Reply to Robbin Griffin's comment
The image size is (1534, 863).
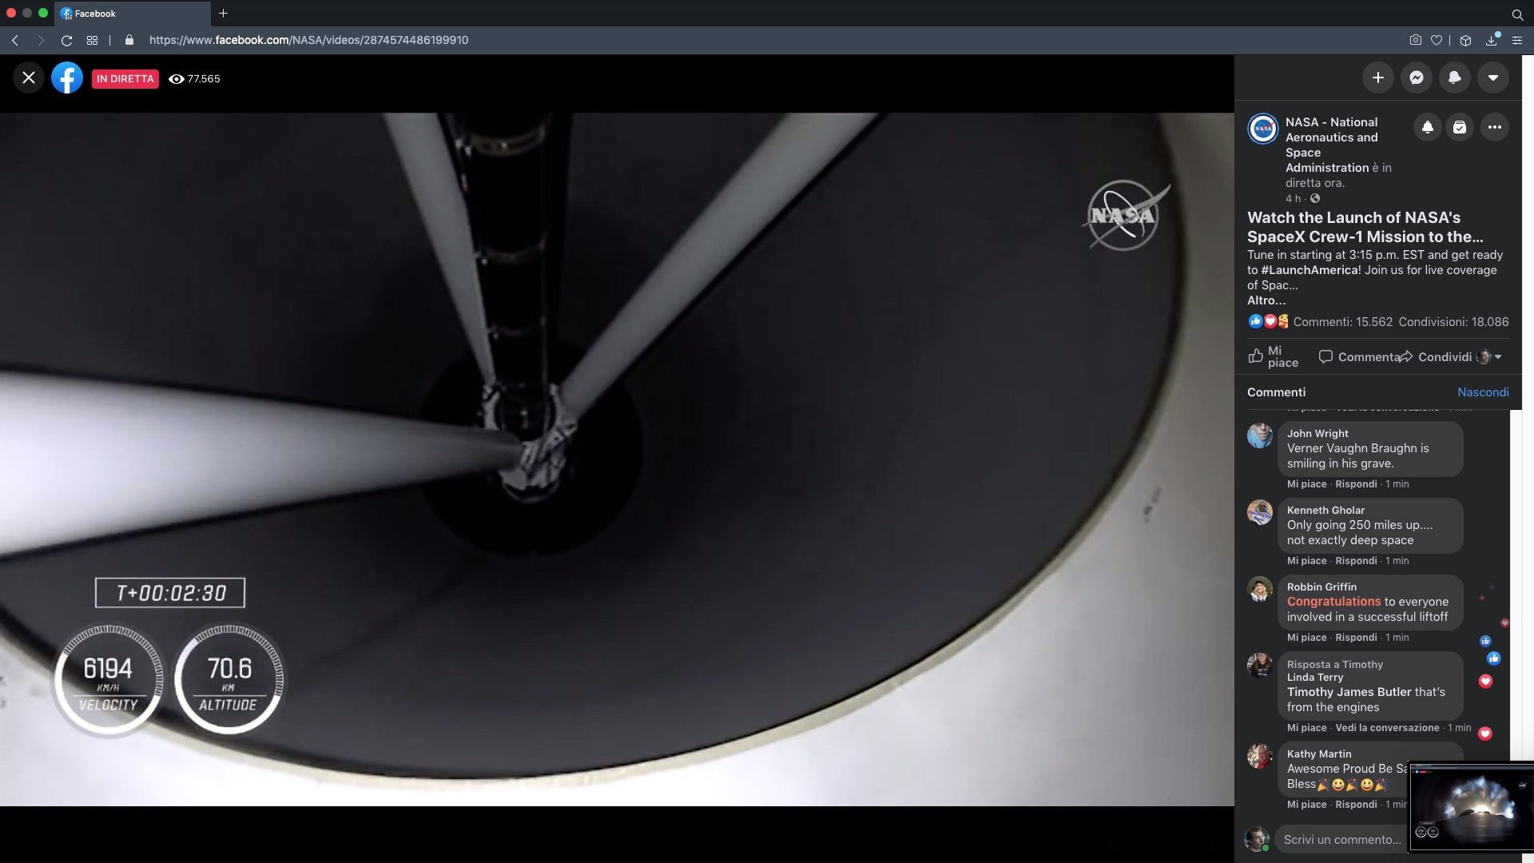coord(1356,638)
